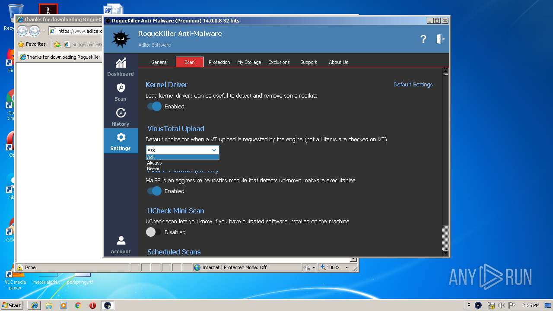Switch to the Protection tab
Viewport: 553px width, 311px height.
pos(219,62)
